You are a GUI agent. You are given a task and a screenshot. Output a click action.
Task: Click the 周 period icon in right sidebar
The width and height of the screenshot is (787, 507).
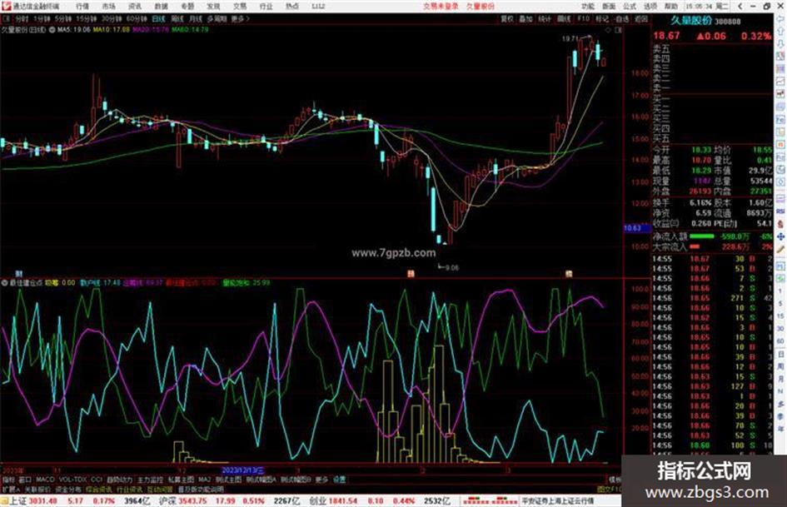pyautogui.click(x=781, y=366)
